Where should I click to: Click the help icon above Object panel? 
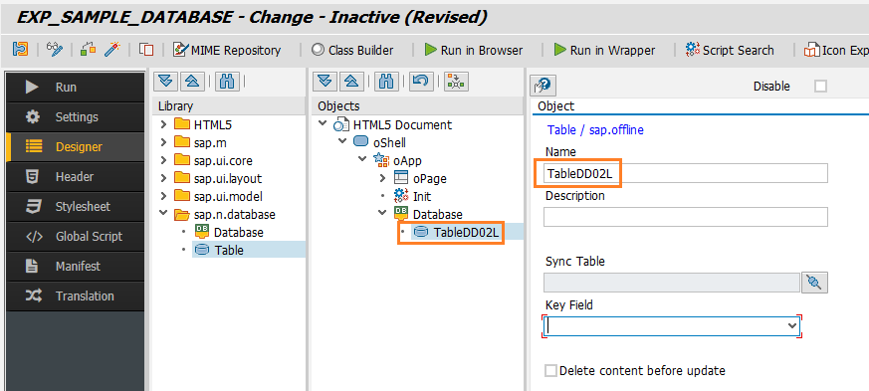[x=543, y=86]
